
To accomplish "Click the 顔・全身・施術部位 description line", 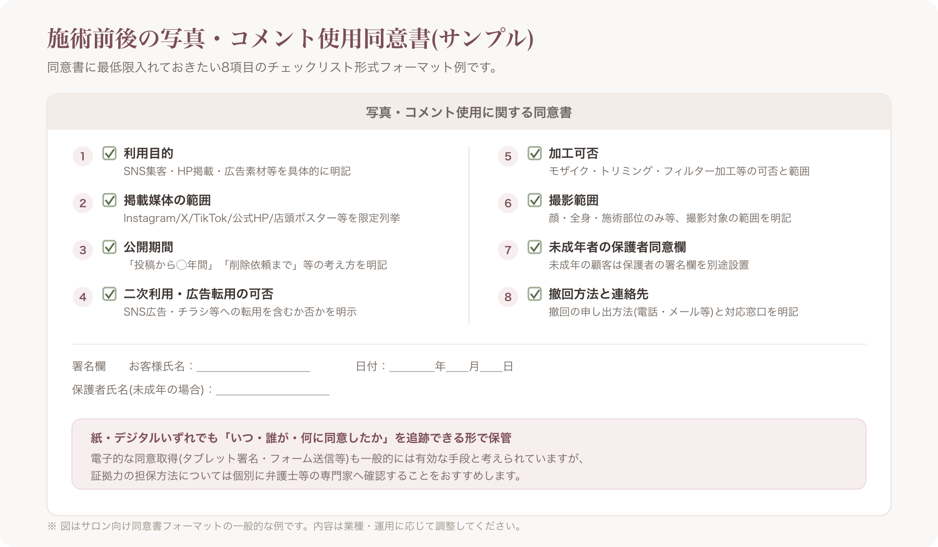I will (670, 218).
